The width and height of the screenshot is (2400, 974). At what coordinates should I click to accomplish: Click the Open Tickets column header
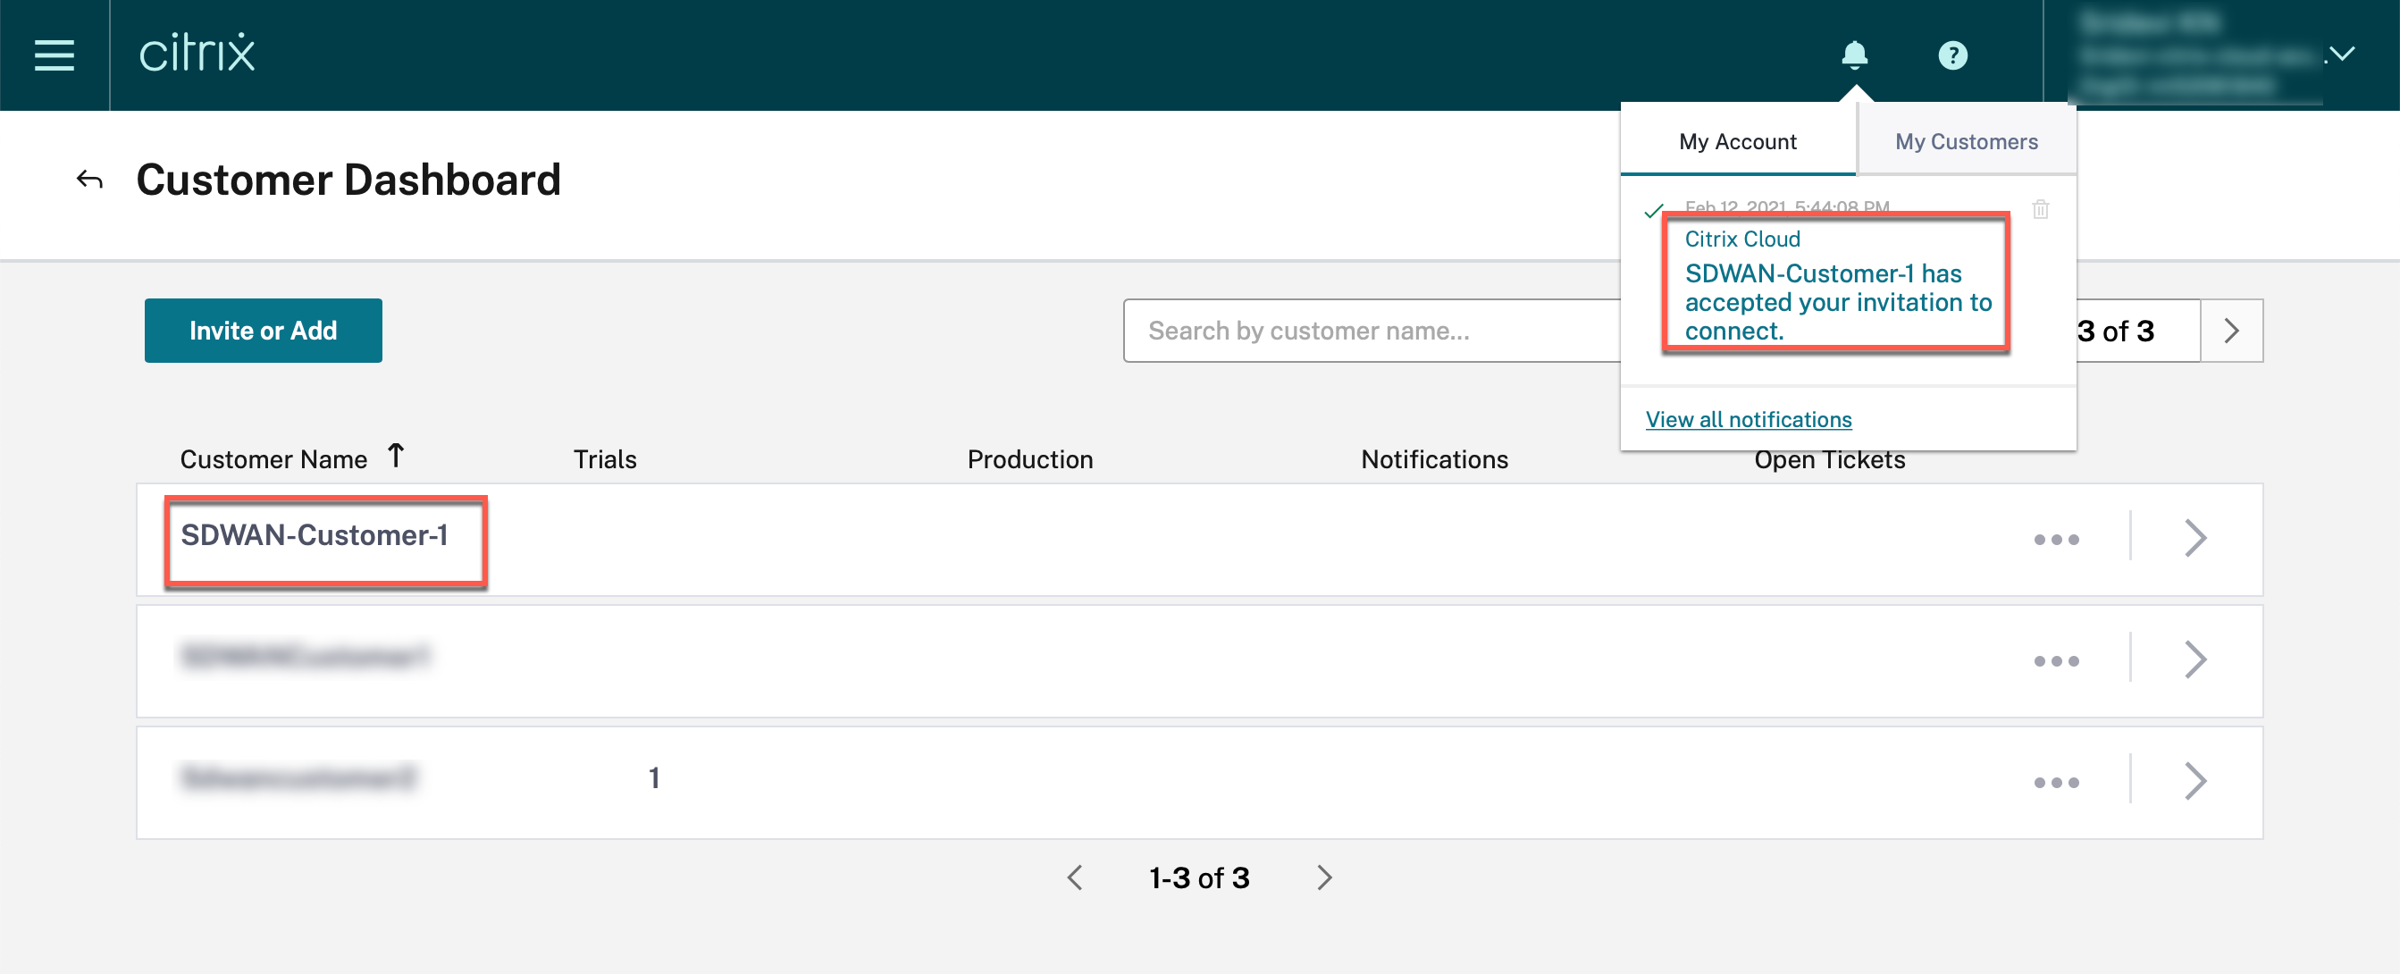click(x=1829, y=460)
